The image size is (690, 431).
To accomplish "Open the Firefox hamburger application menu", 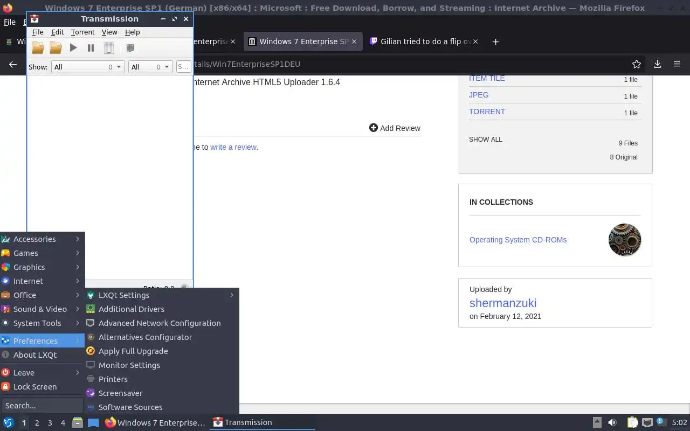I will coord(677,64).
